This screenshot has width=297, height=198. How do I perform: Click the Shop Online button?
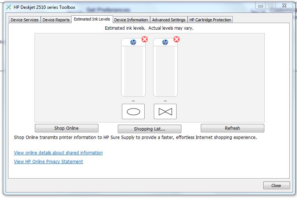(66, 128)
